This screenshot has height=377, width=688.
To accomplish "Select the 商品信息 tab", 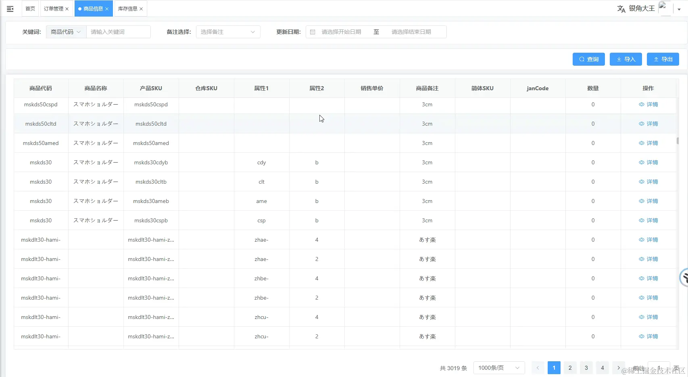I will click(93, 8).
